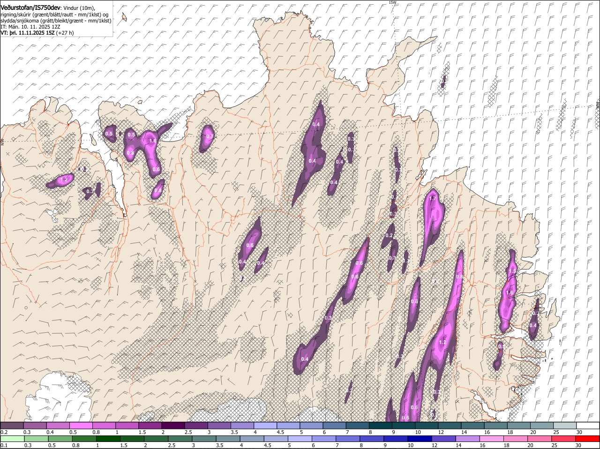
Task: Pick the lower legend swatch for 2.5
Action: [x=180, y=439]
